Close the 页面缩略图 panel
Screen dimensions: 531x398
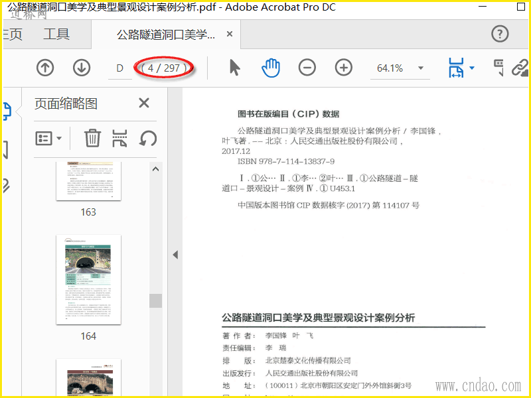coord(144,103)
